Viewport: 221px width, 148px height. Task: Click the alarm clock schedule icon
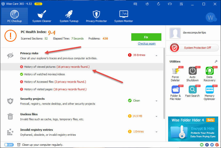[x=19, y=144]
